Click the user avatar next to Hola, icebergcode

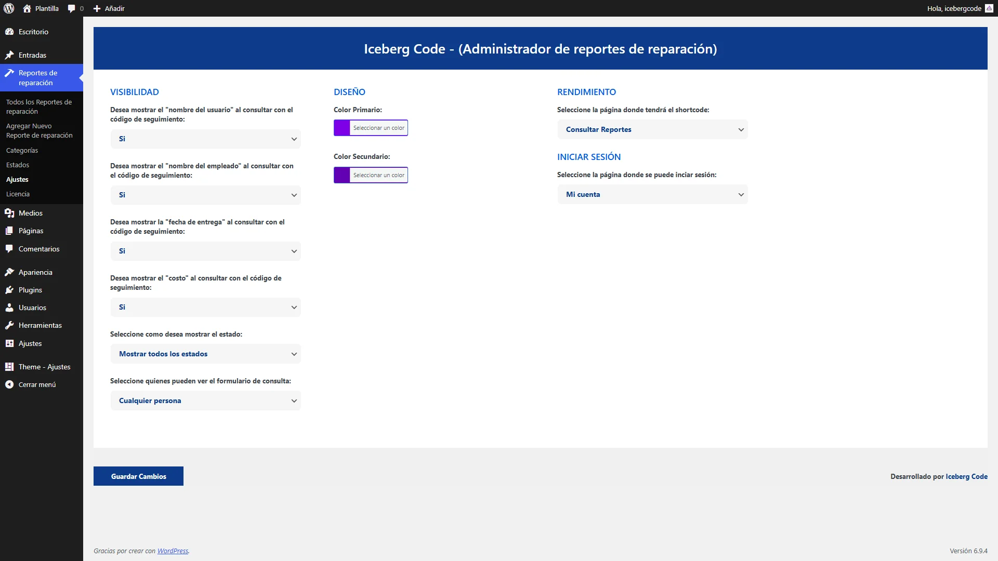tap(989, 8)
